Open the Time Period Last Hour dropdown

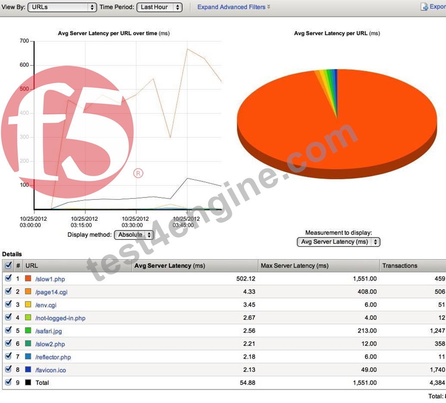[159, 7]
